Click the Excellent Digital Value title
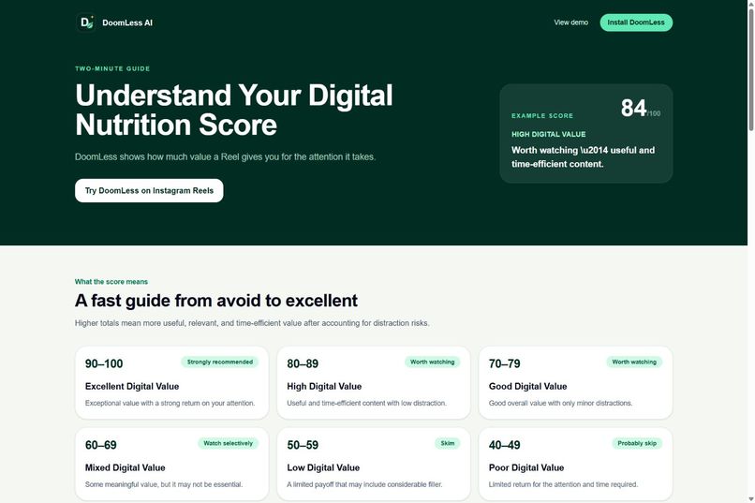This screenshot has width=755, height=503. [132, 387]
